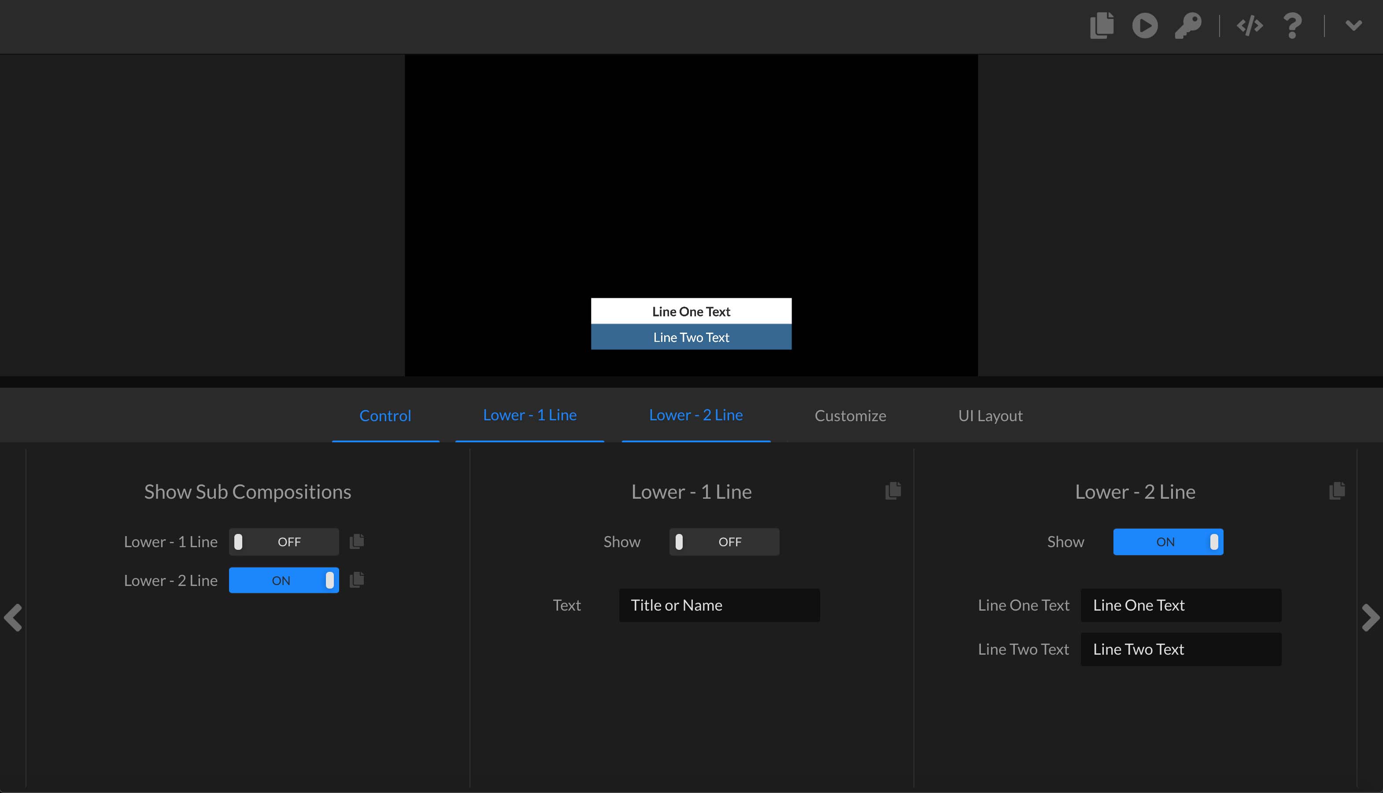This screenshot has height=793, width=1383.
Task: Click the copy documents icon in top toolbar
Action: pos(1102,26)
